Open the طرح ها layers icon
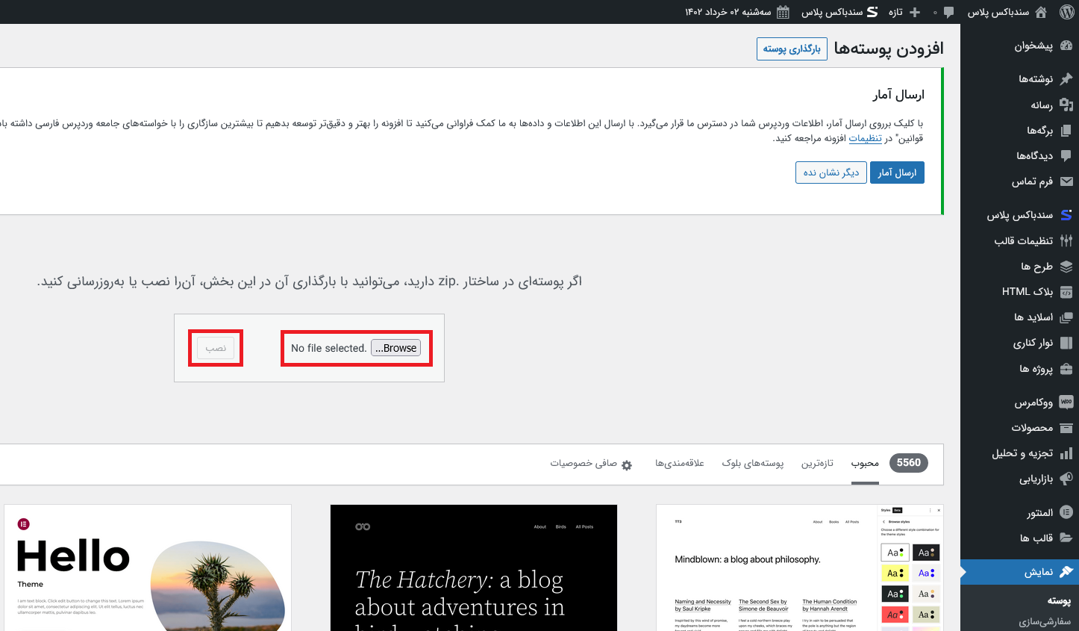The image size is (1079, 631). point(1066,266)
